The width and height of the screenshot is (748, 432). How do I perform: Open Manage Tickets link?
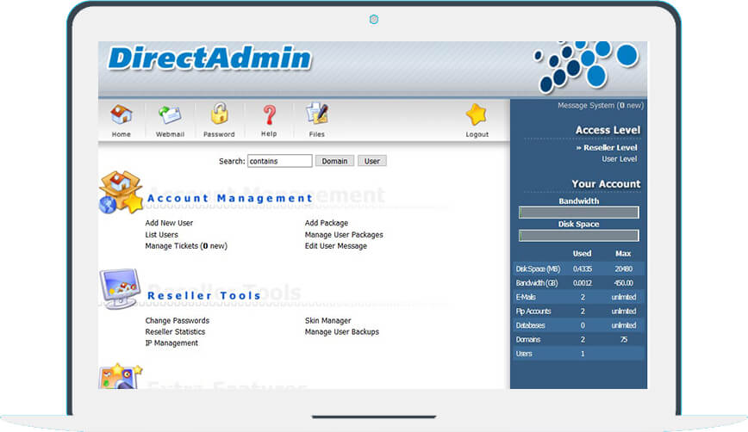(186, 246)
